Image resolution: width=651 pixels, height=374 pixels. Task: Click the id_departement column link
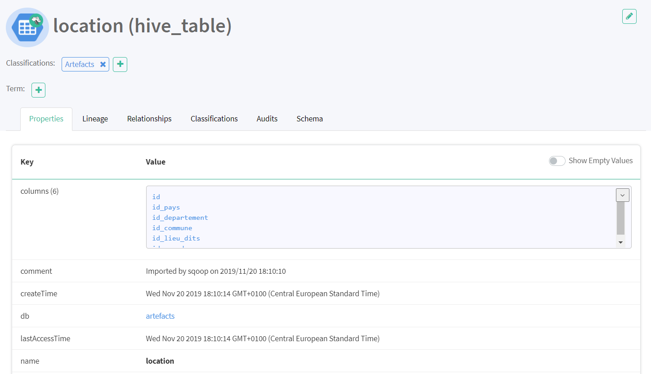tap(180, 218)
